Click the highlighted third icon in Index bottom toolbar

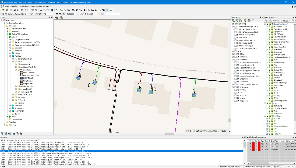pos(9,133)
